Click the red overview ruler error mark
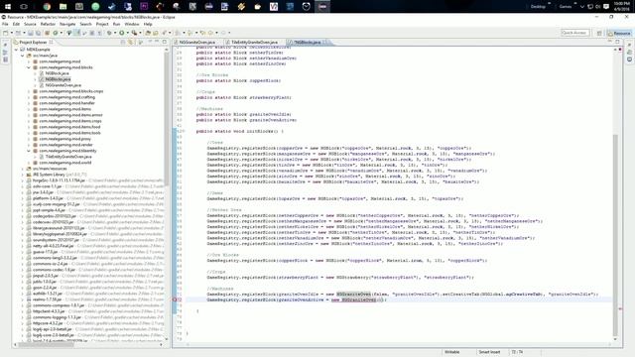The width and height of the screenshot is (635, 357). (619, 308)
